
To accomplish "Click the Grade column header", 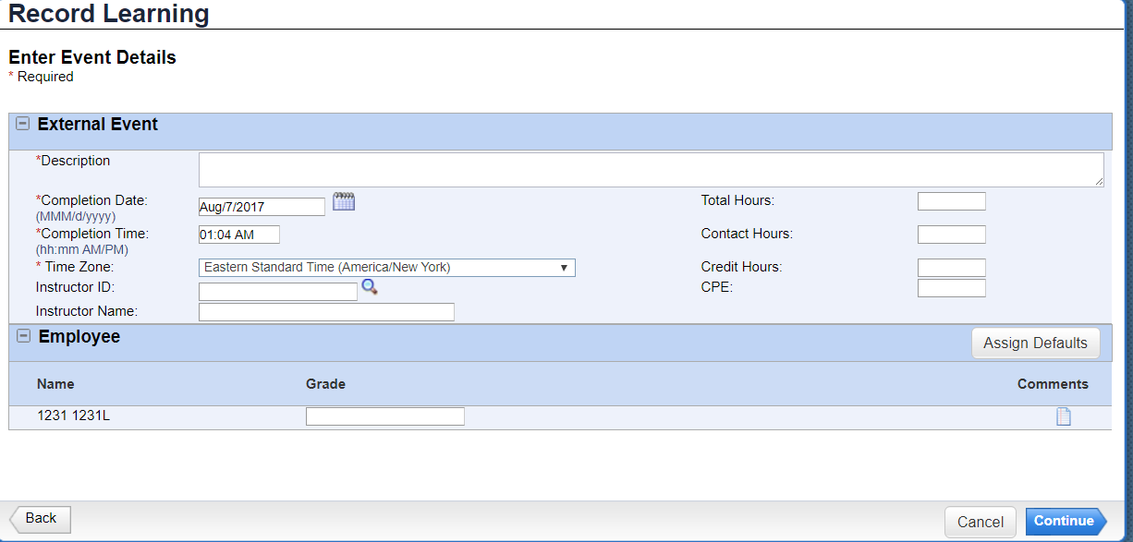I will [x=325, y=384].
